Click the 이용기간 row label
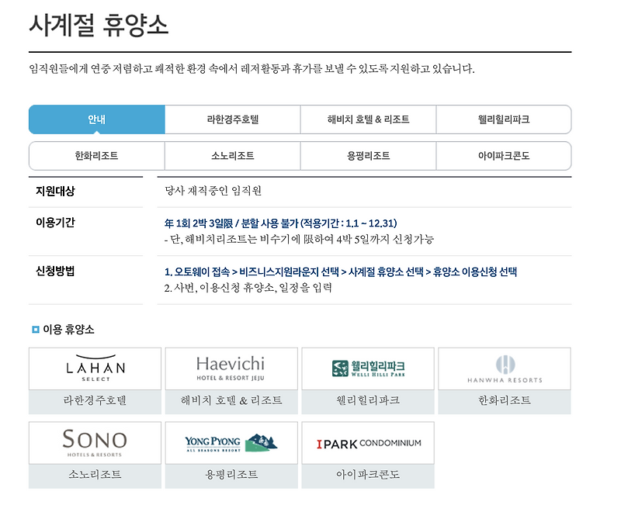Viewport: 621px width, 505px height. [x=55, y=223]
